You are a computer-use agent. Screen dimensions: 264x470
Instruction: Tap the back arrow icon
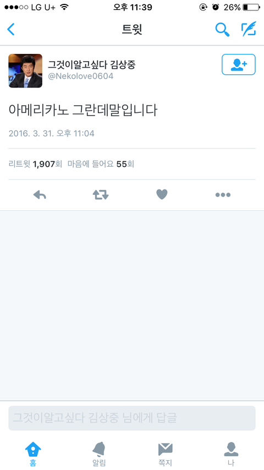pos(11,29)
